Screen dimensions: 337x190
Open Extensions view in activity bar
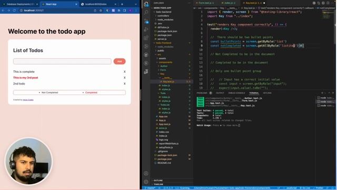(x=146, y=38)
